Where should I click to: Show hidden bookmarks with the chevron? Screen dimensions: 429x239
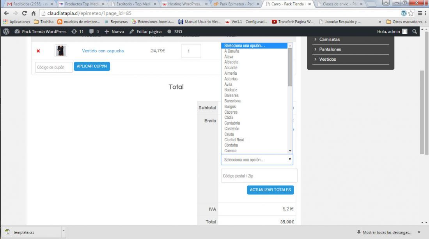tap(380, 21)
